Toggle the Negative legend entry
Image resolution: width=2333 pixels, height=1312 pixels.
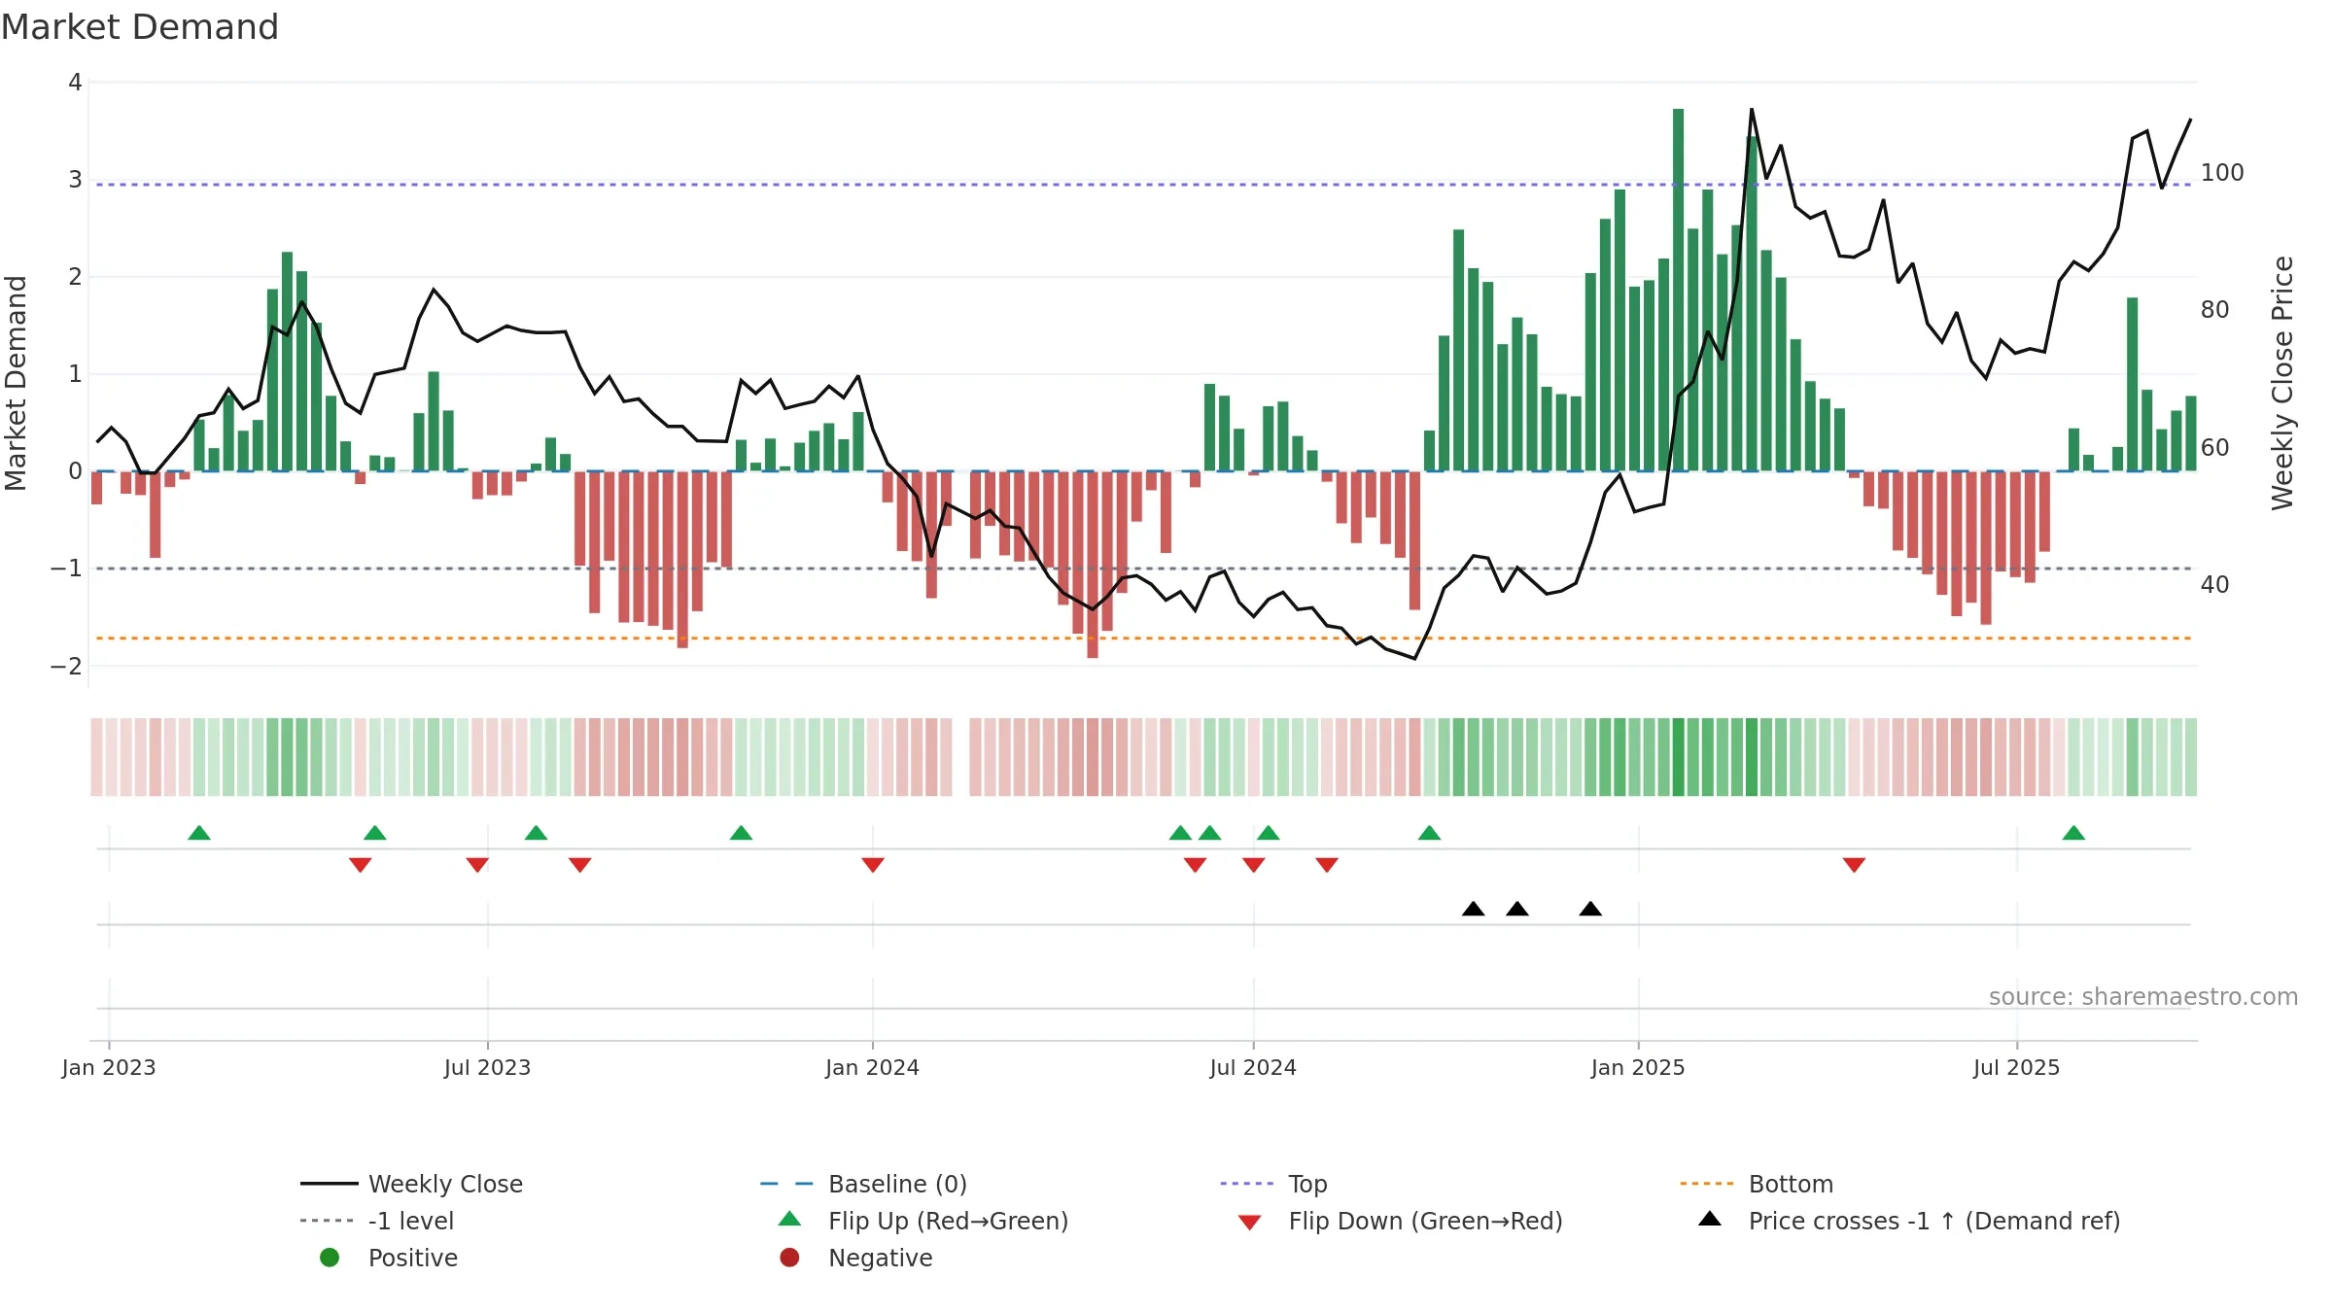pos(855,1258)
